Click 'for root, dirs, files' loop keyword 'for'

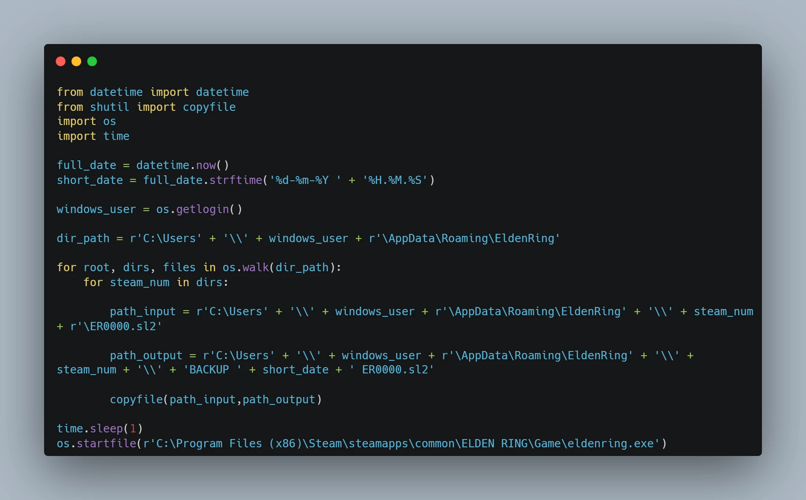tap(67, 267)
